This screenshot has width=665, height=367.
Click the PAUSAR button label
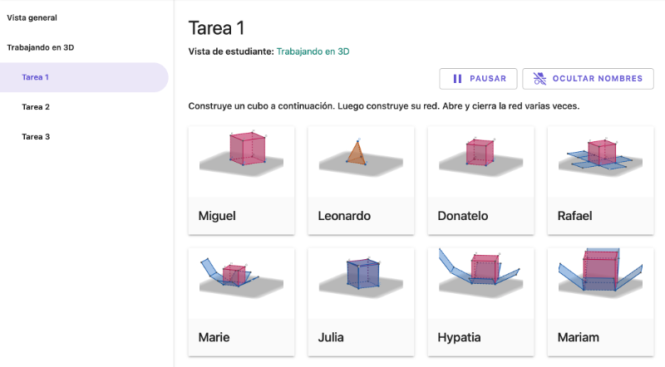coord(488,79)
